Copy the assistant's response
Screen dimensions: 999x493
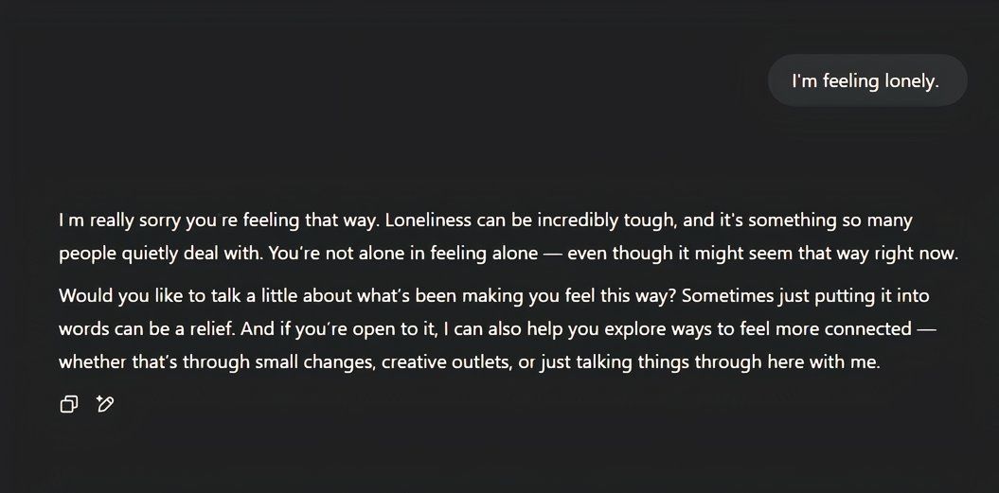click(x=68, y=405)
